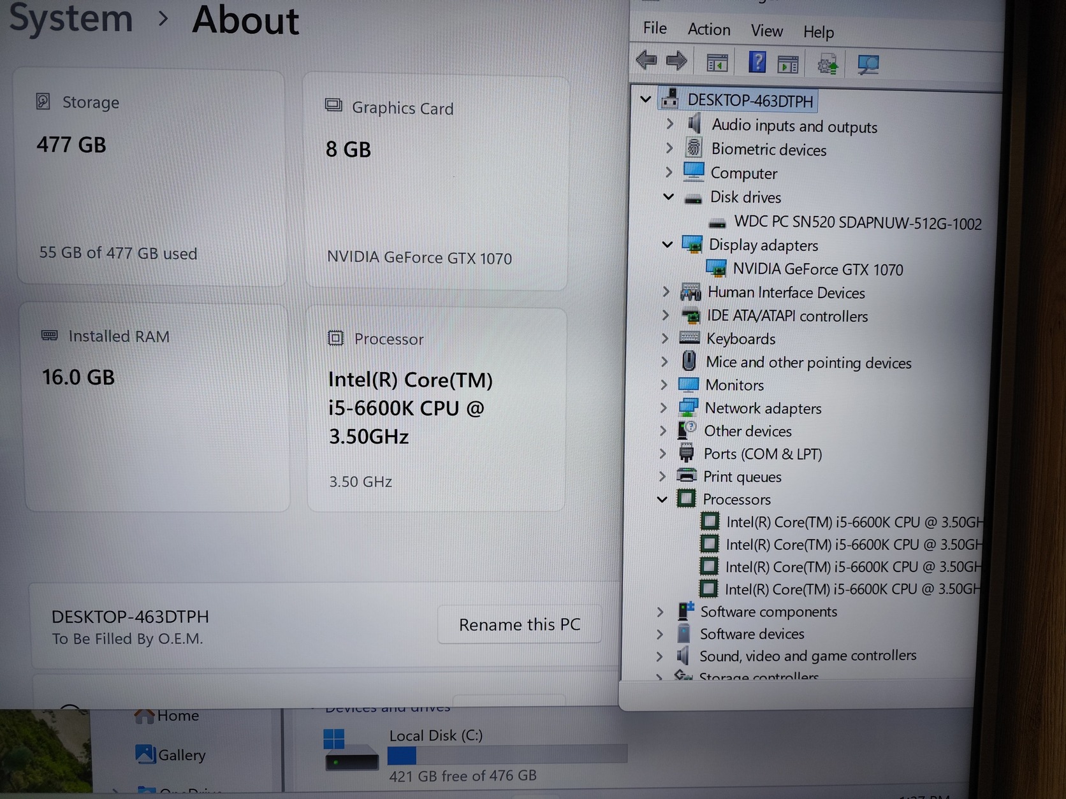Image resolution: width=1066 pixels, height=799 pixels.
Task: Toggle the show/hide action pane toolbar icon
Action: pyautogui.click(x=788, y=64)
